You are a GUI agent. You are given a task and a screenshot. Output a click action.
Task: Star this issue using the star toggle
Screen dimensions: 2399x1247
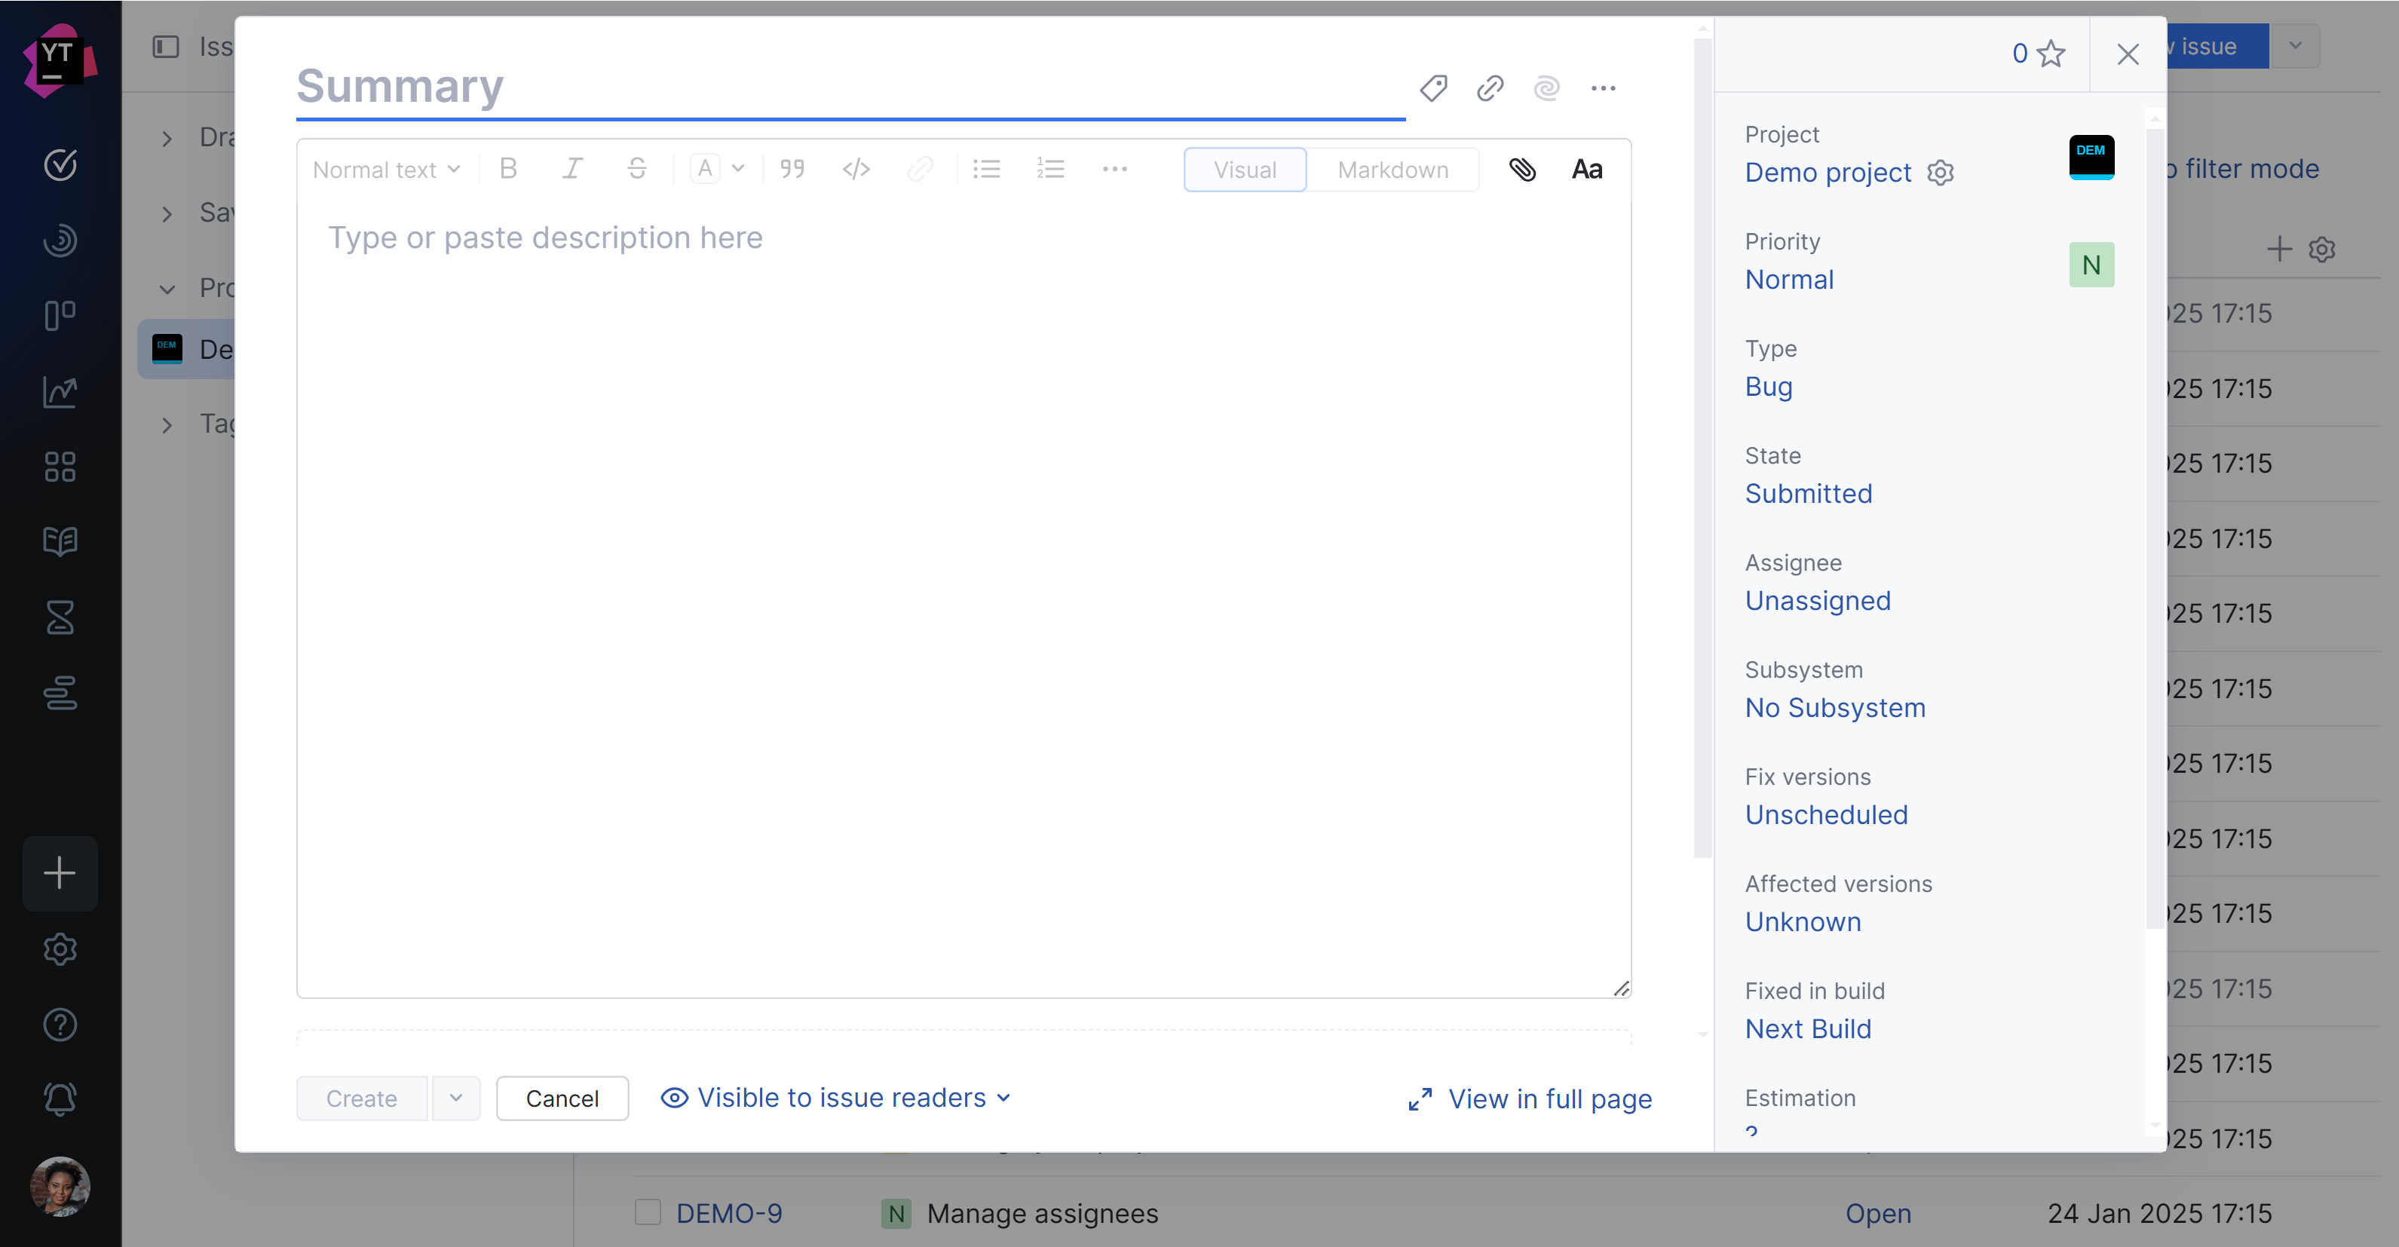click(2051, 54)
